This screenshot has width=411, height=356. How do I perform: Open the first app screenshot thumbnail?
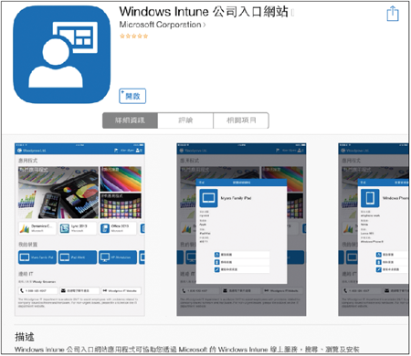79,229
